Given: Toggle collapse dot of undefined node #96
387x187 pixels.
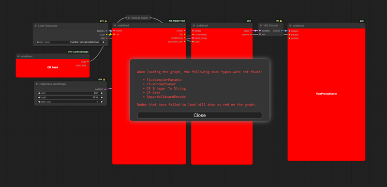Looking at the screenshot, I should [115, 26].
